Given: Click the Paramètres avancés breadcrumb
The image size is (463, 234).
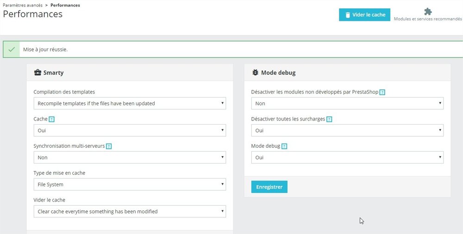Looking at the screenshot, I should 23,5.
